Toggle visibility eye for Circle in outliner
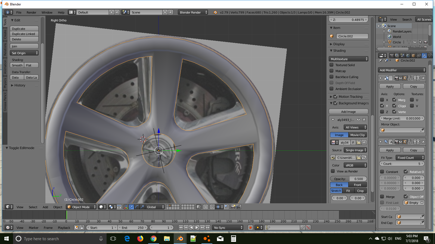The width and height of the screenshot is (435, 244). [415, 42]
